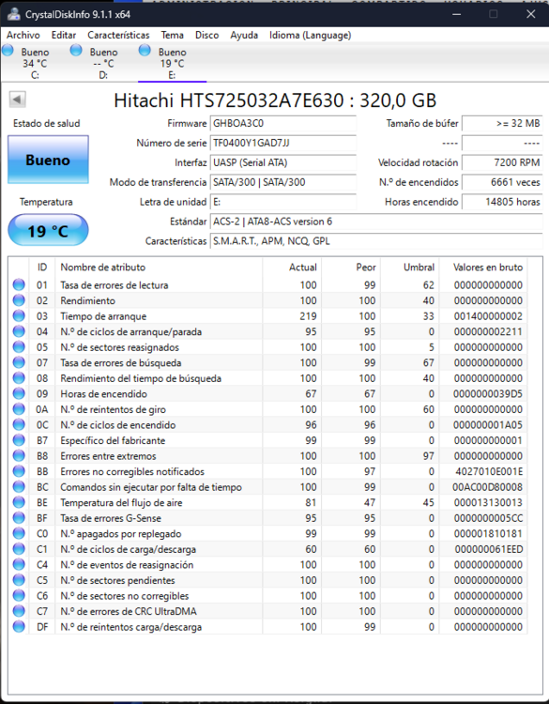Click the Características field S.M.A.R.T., APM
Image resolution: width=549 pixels, height=704 pixels.
[x=376, y=241]
